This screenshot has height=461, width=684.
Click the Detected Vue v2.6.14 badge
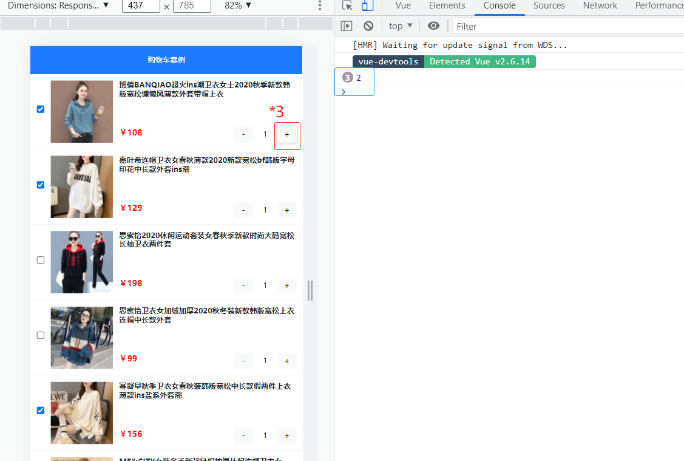point(480,61)
